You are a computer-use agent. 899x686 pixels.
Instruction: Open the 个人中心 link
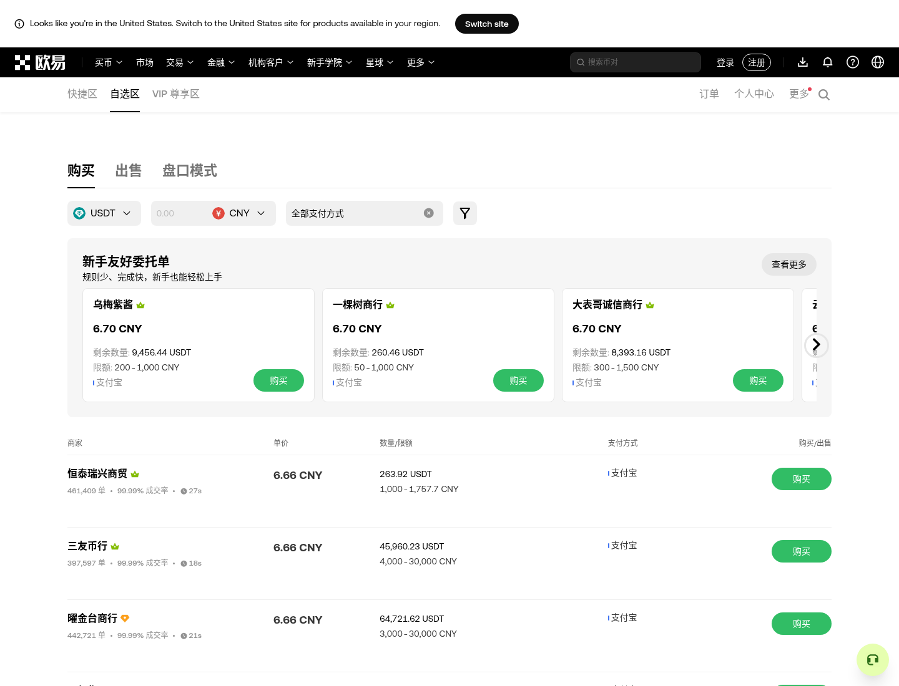tap(754, 94)
